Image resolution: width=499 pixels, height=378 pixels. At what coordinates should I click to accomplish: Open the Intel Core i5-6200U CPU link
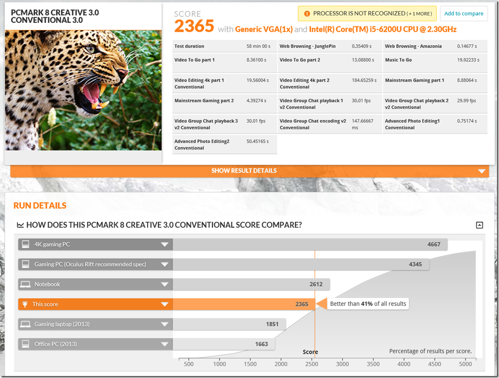click(383, 29)
